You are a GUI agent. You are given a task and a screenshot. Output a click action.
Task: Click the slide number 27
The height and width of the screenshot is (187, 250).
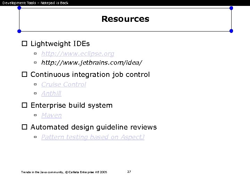(129, 172)
